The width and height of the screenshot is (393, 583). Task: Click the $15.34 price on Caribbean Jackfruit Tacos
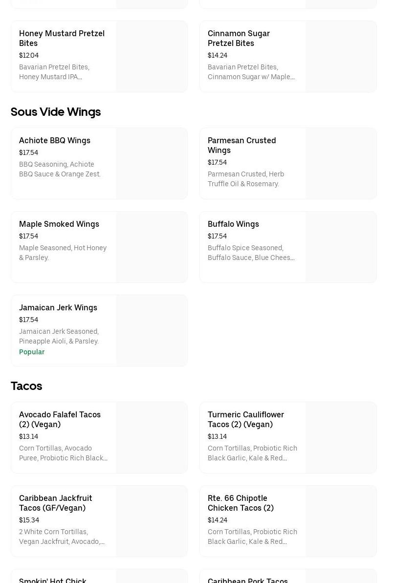tap(29, 520)
